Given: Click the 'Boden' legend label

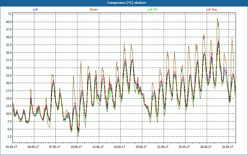Looking at the screenshot, I should coord(94,10).
